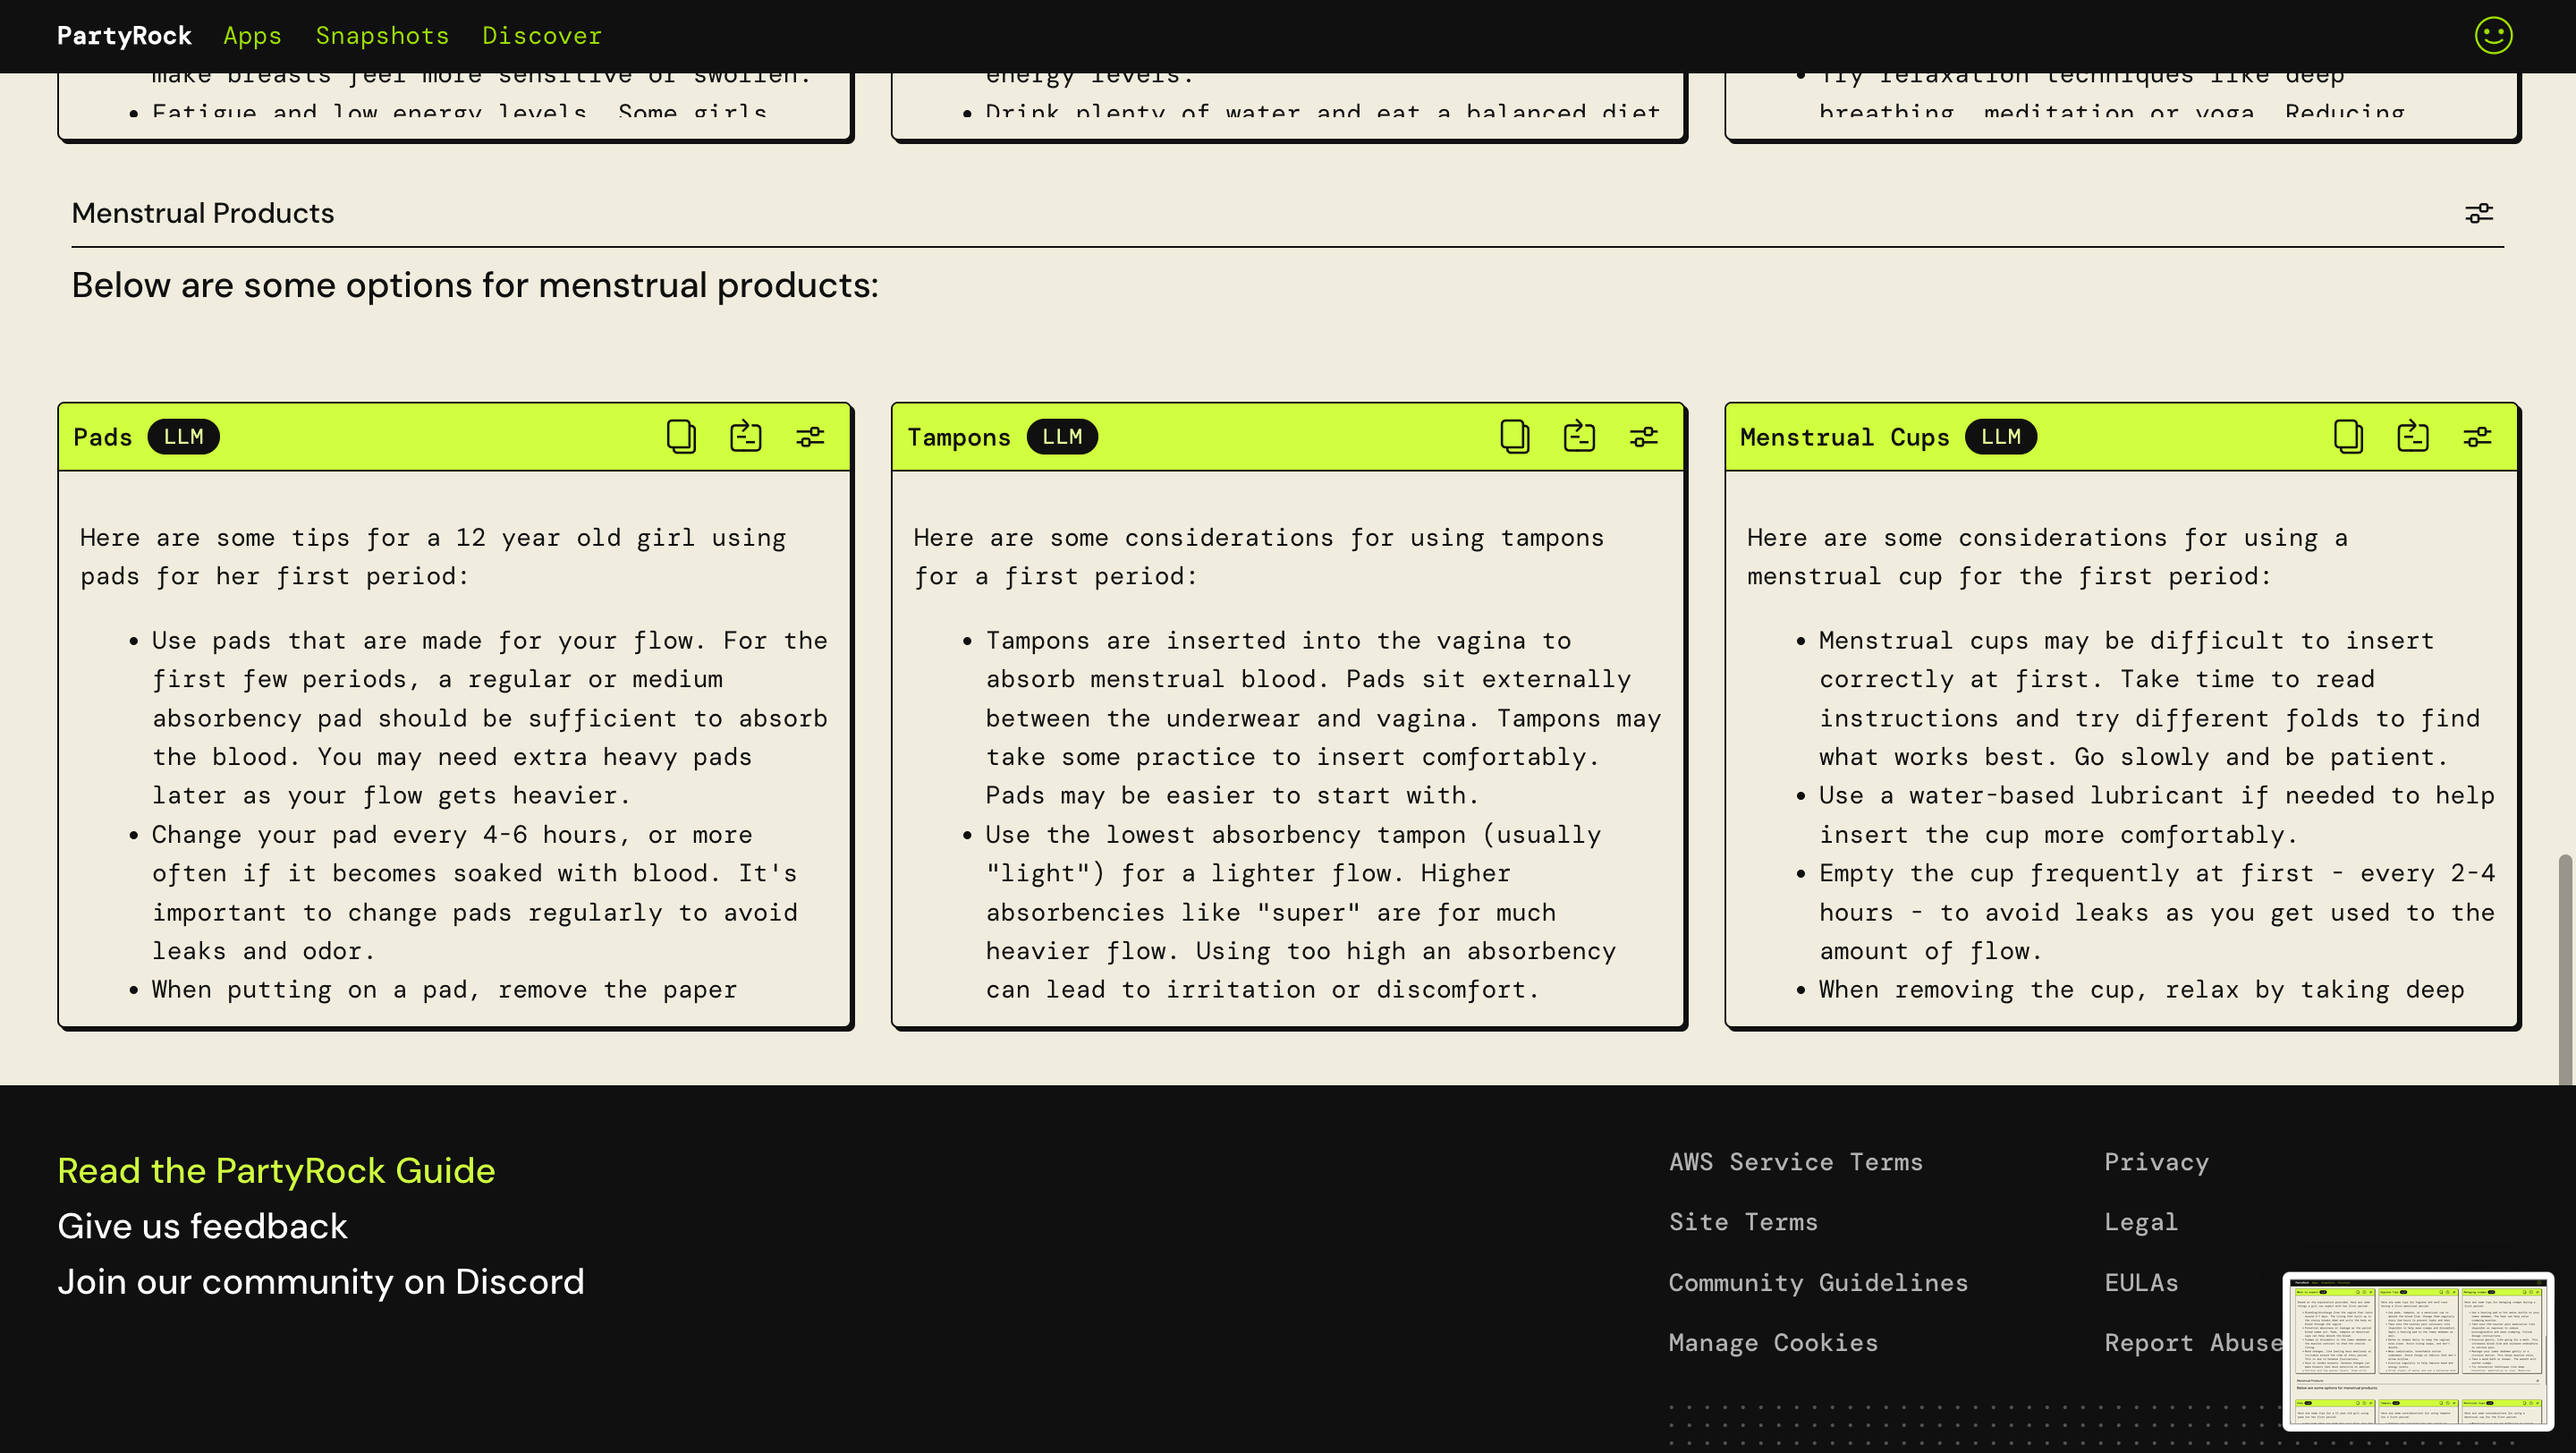Viewport: 2576px width, 1453px height.
Task: Open Join our community on Discord
Action: 320,1282
